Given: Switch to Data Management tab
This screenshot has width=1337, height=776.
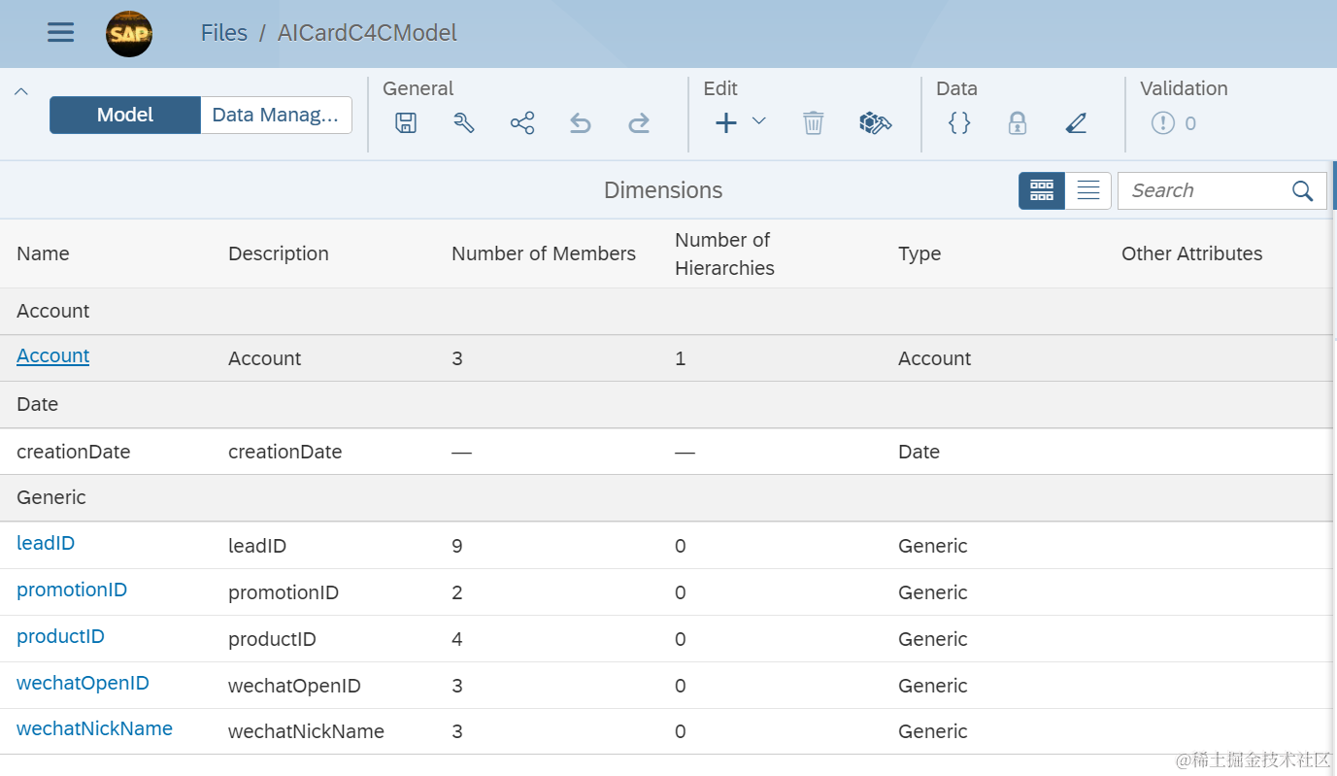Looking at the screenshot, I should click(276, 115).
